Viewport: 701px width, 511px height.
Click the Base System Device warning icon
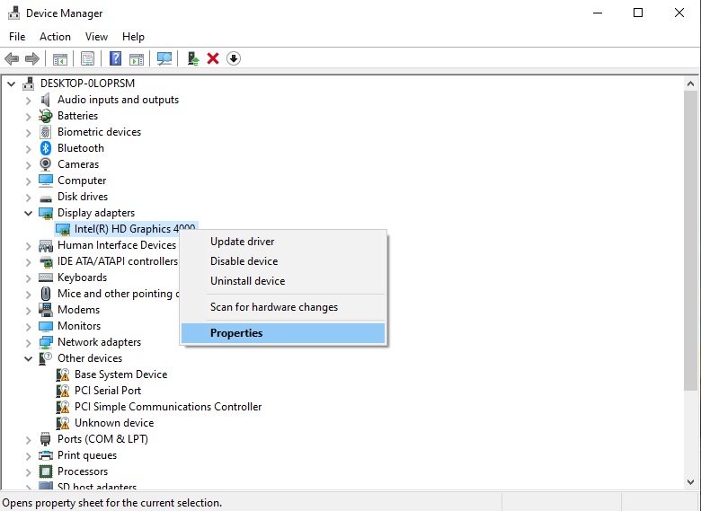click(x=63, y=374)
